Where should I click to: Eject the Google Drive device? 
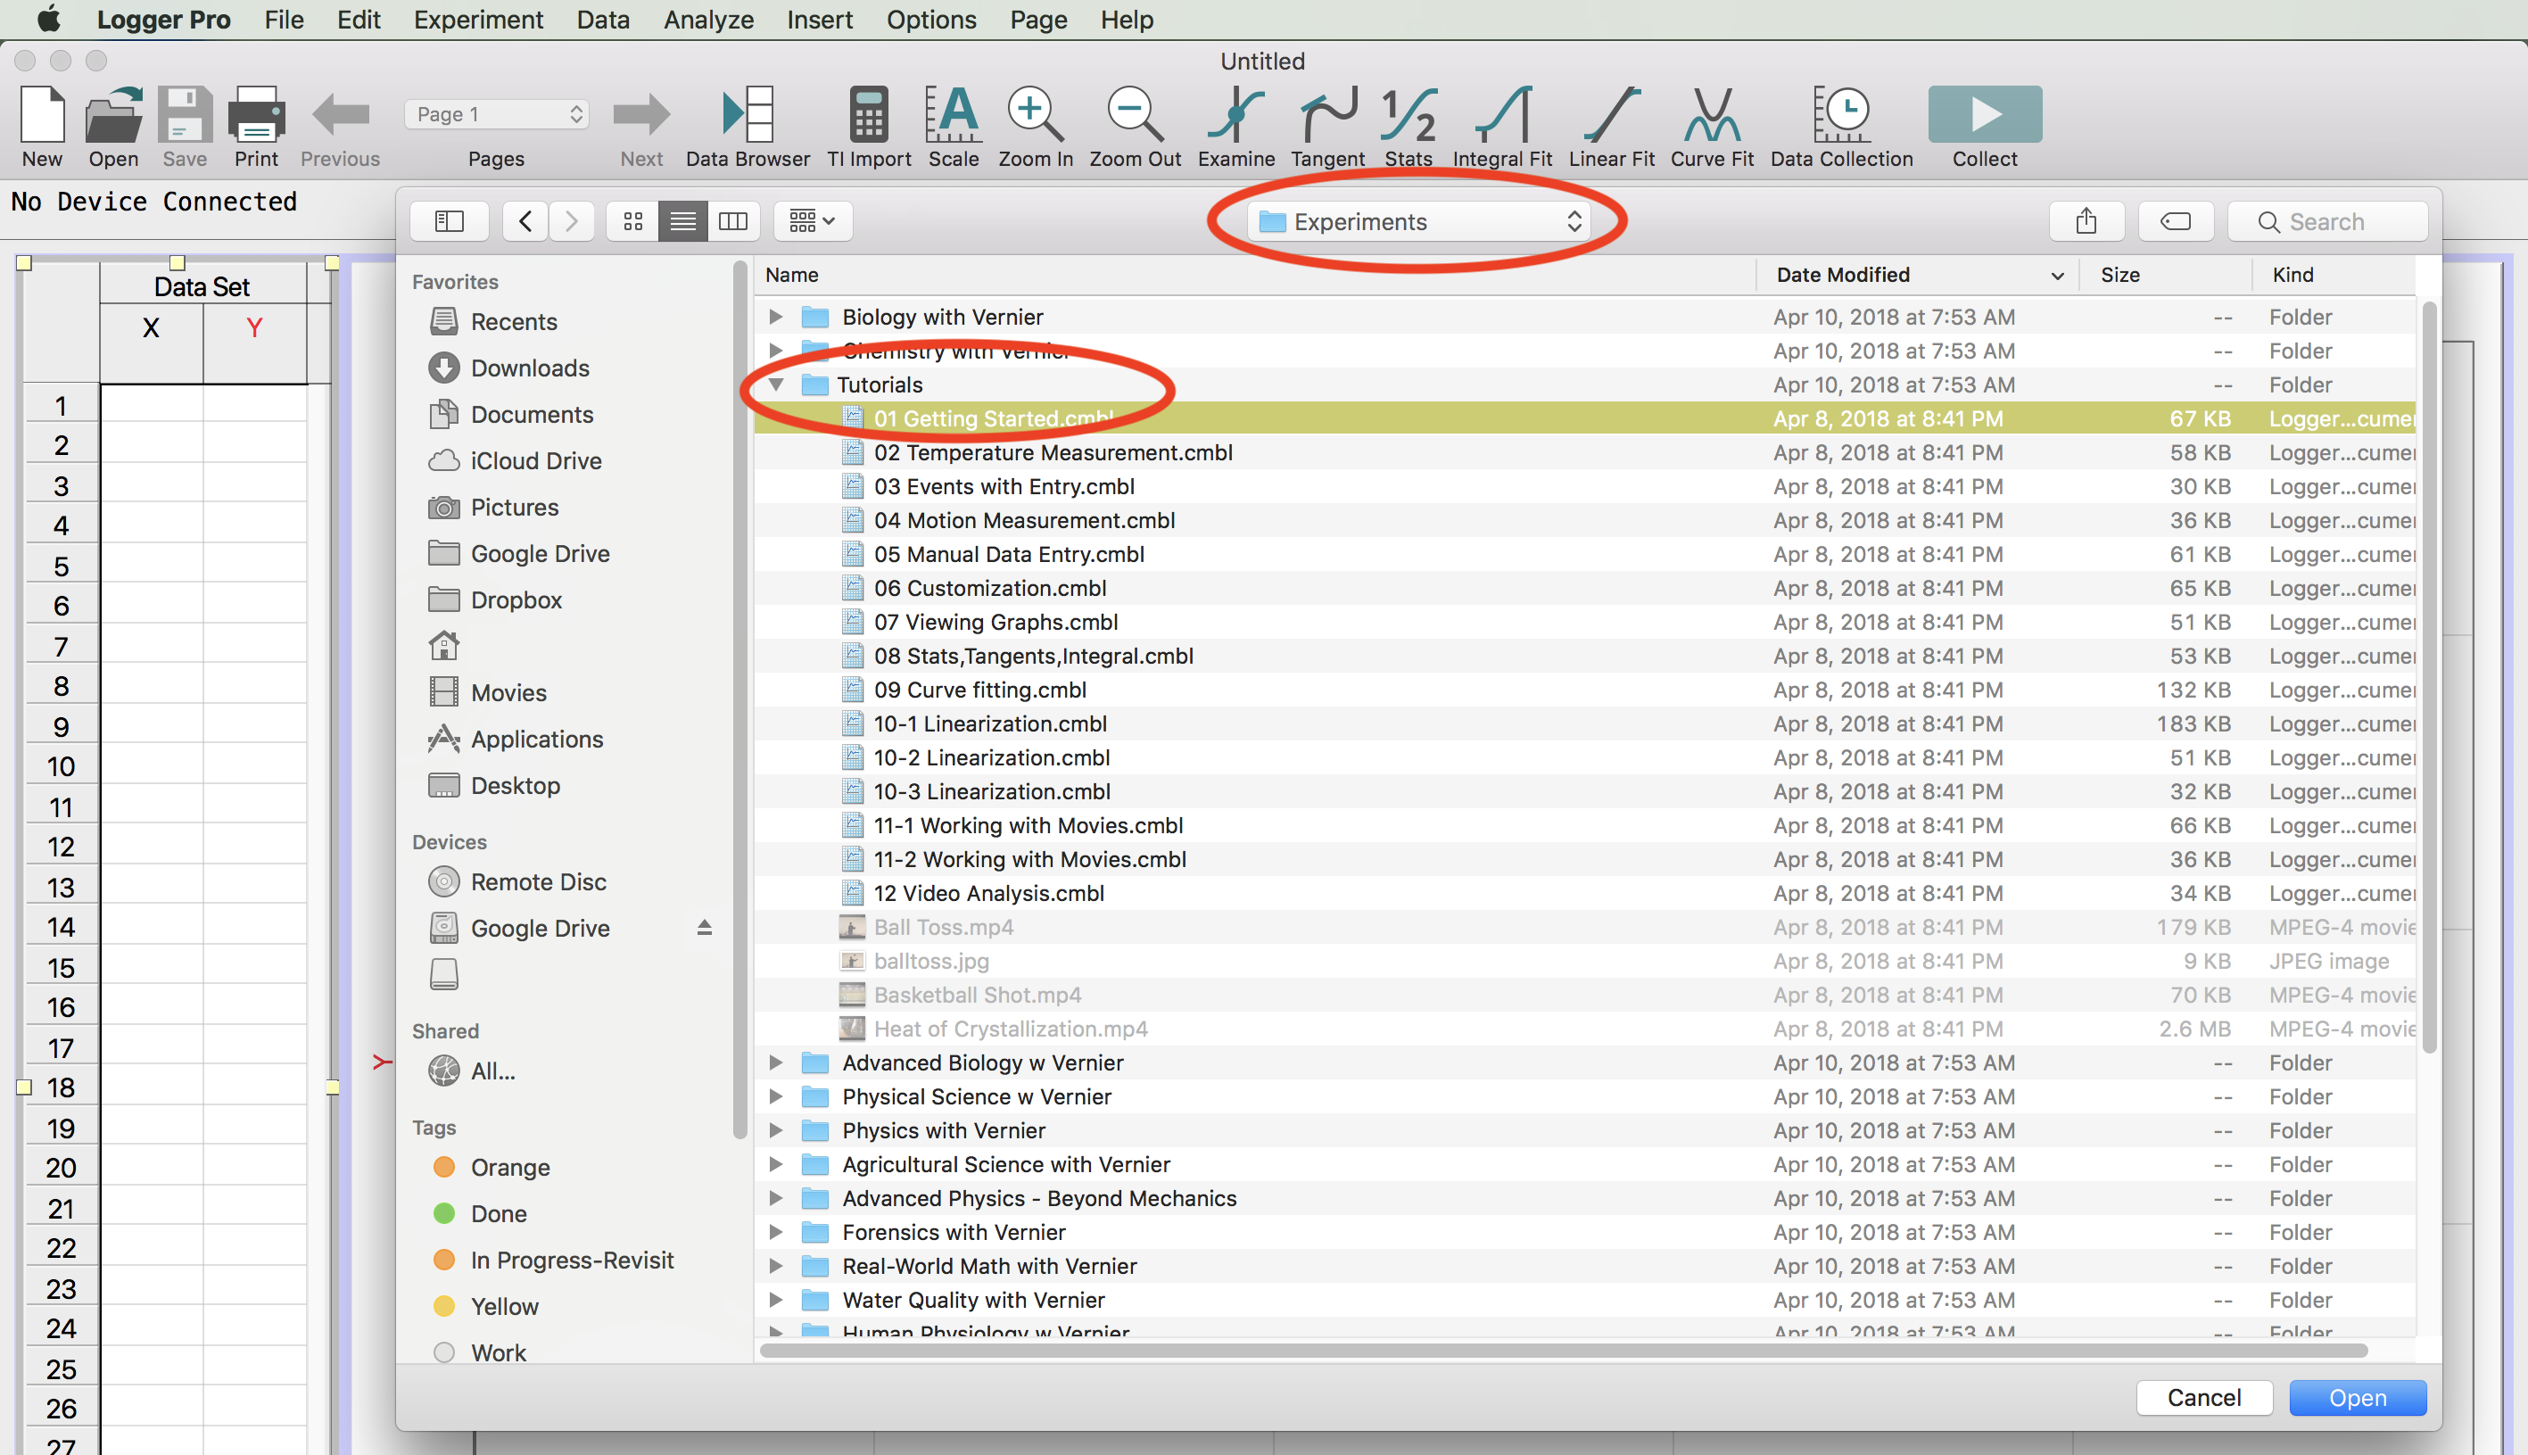705,928
